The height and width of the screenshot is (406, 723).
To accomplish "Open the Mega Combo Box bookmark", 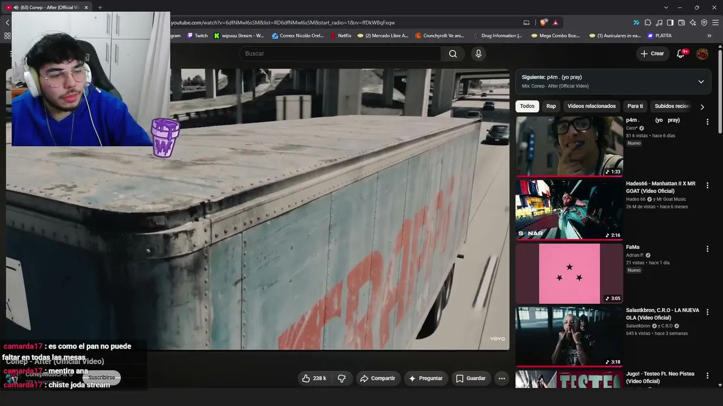I will [x=555, y=36].
